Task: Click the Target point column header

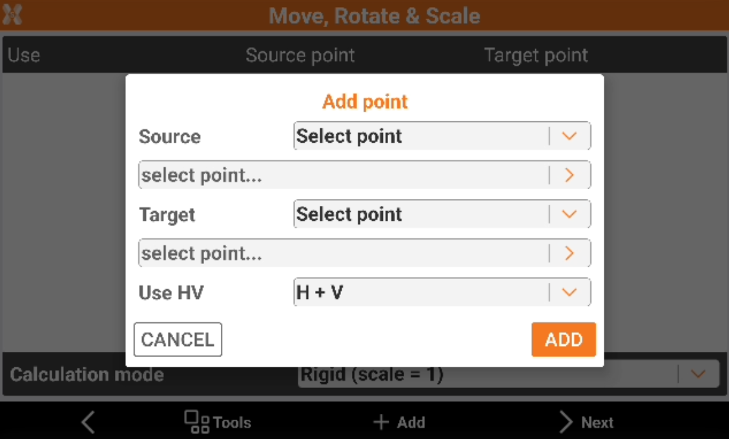Action: [x=536, y=56]
